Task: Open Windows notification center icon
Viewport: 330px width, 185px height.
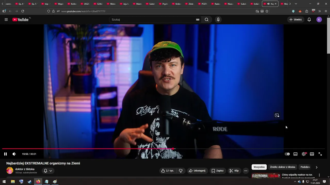Action: pos(324,182)
